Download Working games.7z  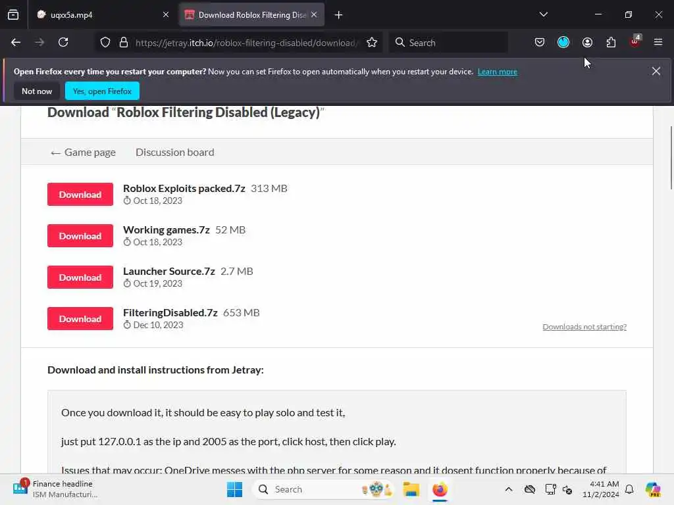click(80, 236)
